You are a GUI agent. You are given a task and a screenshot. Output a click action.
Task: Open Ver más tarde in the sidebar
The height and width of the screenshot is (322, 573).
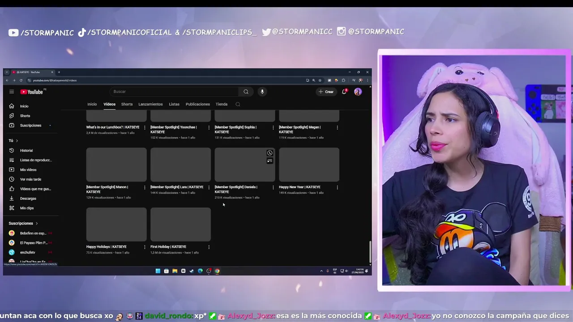tap(30, 179)
